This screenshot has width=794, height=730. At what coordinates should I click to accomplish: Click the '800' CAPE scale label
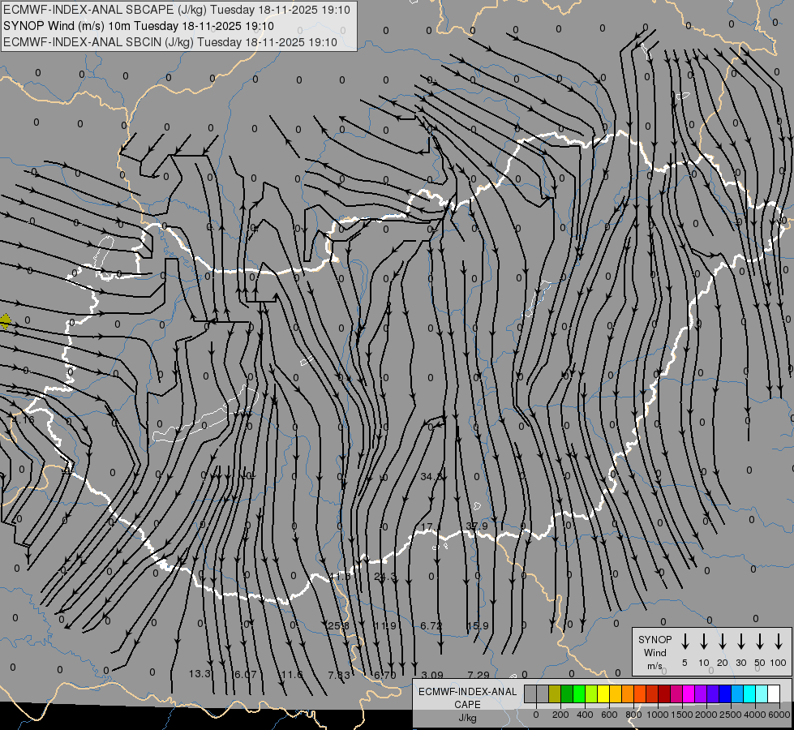click(633, 715)
